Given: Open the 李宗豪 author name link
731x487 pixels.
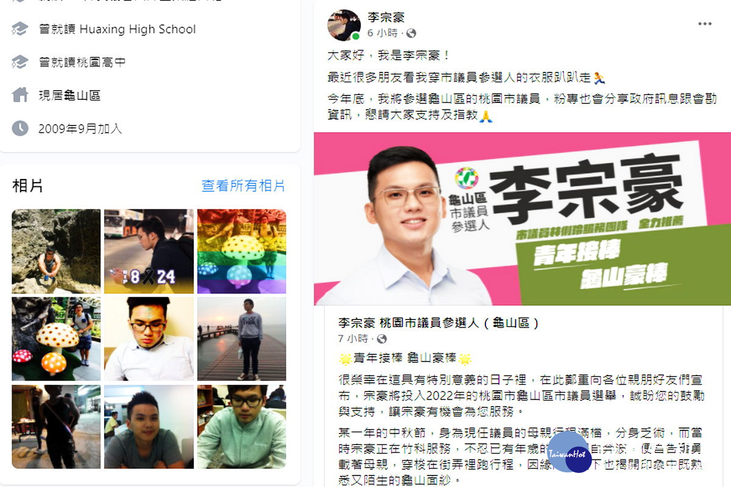Looking at the screenshot, I should [386, 18].
